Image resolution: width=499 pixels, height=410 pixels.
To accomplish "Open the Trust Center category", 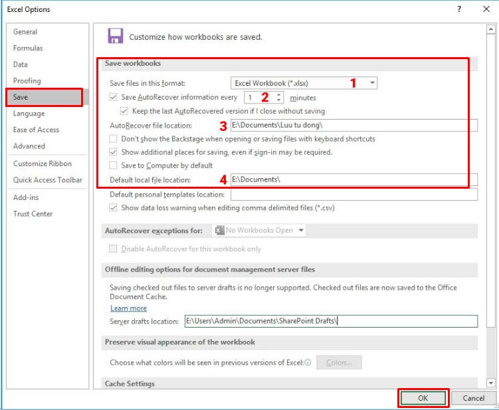I will pyautogui.click(x=33, y=214).
